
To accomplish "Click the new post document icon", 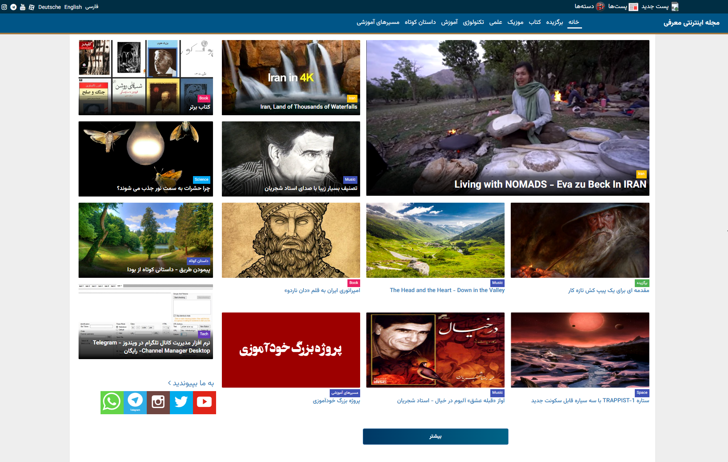I will pos(675,7).
